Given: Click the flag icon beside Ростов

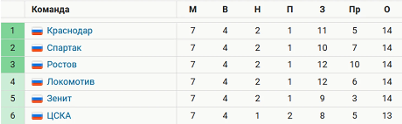Looking at the screenshot, I should (x=37, y=65).
